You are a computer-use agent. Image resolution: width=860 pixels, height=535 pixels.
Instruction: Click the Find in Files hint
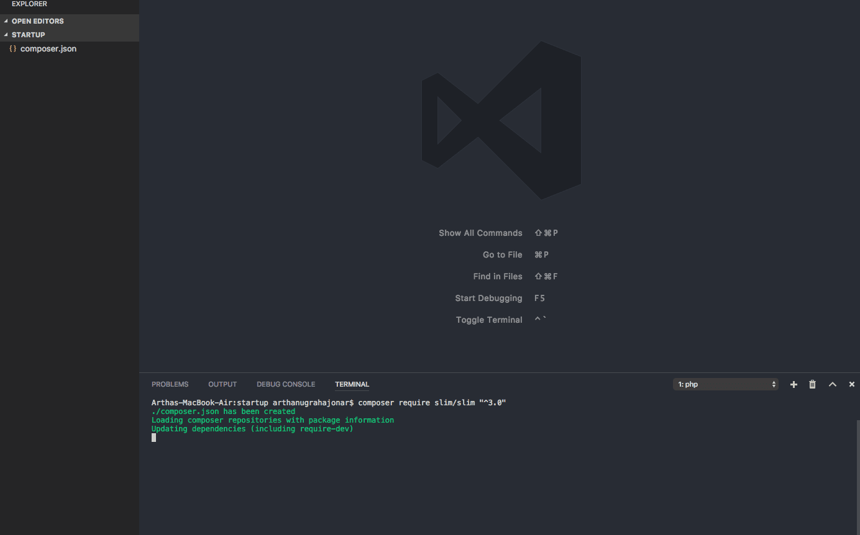click(497, 276)
